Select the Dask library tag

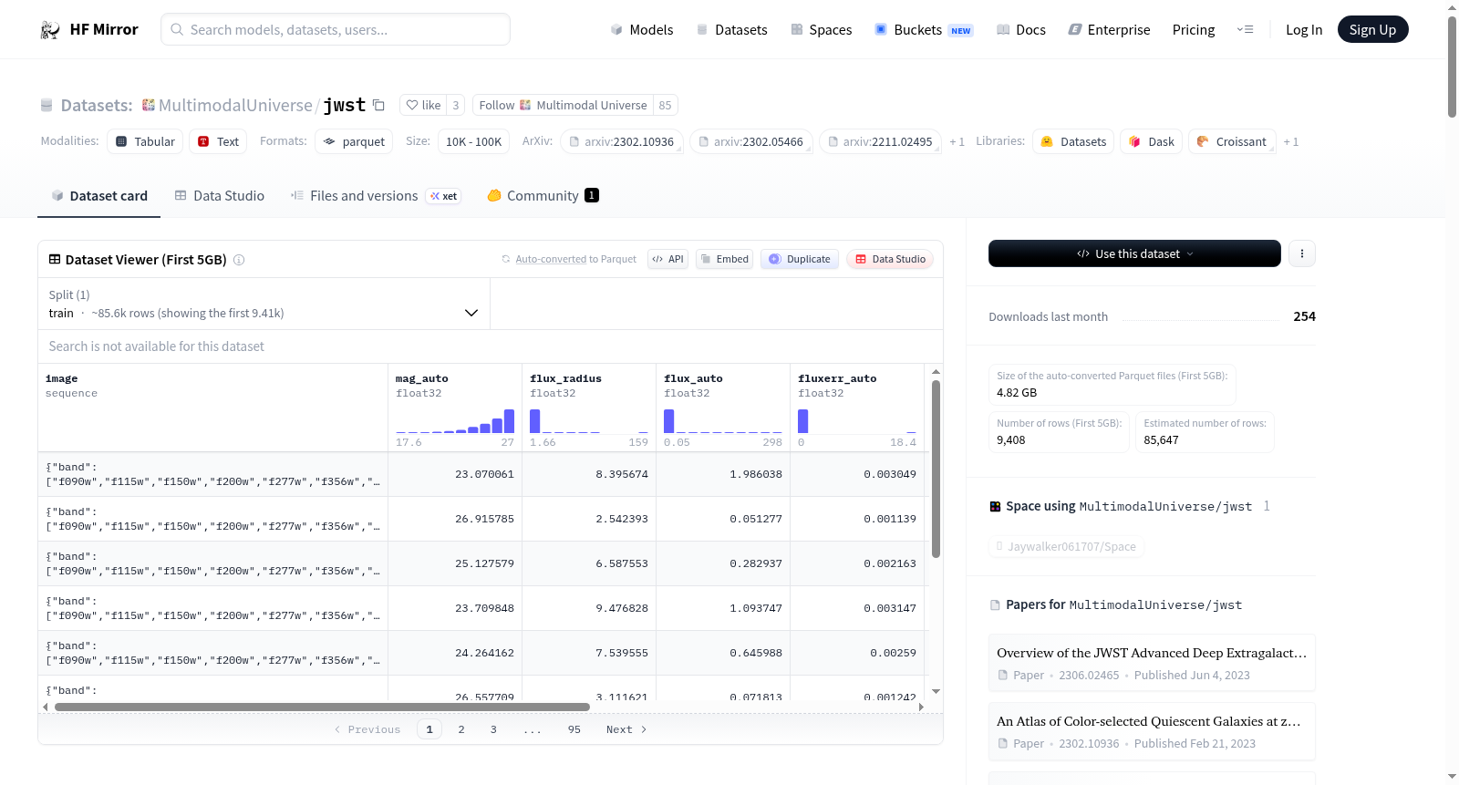pyautogui.click(x=1152, y=141)
